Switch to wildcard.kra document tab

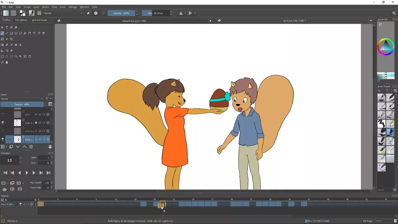134,21
